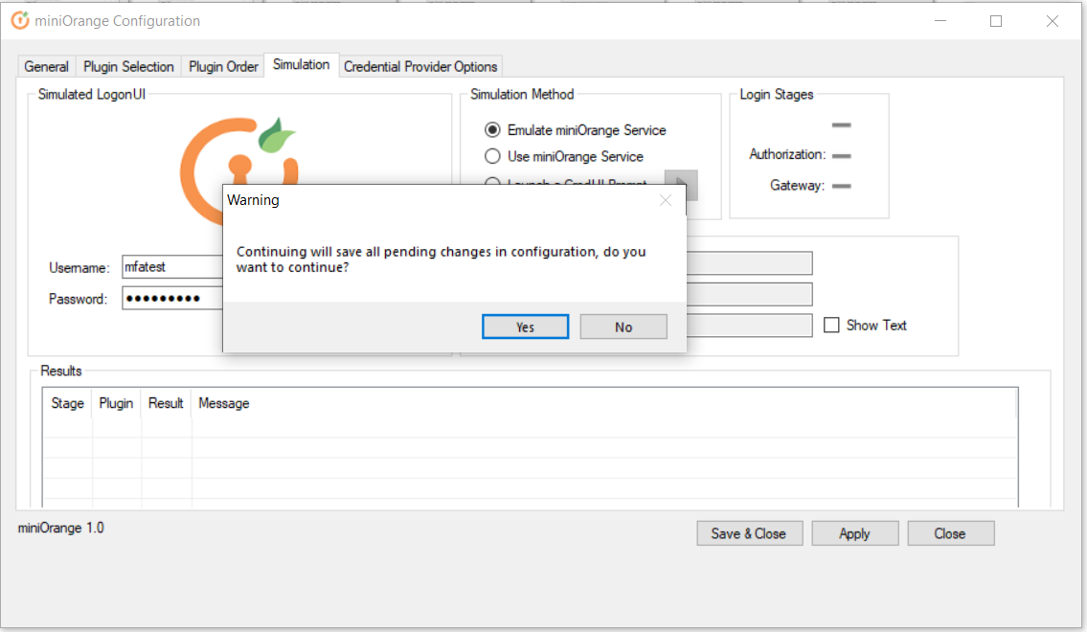Open the General tab
The image size is (1087, 632).
point(46,66)
